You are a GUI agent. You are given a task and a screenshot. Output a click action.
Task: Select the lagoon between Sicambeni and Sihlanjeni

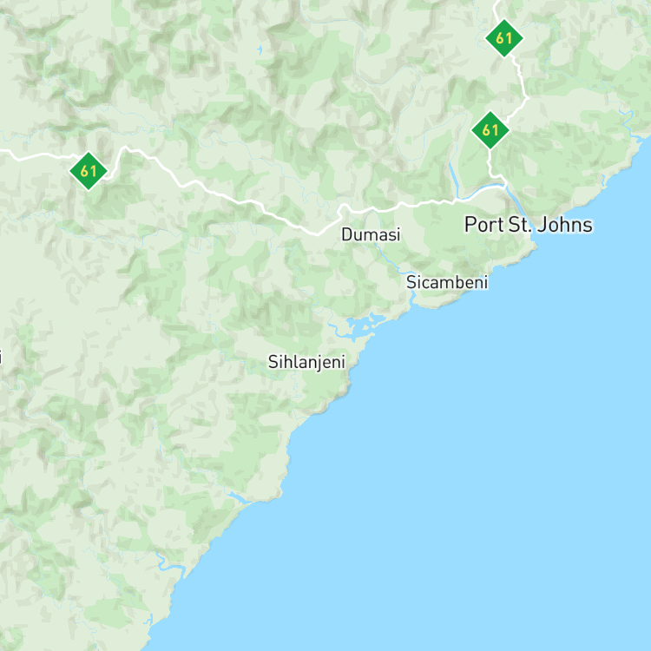(x=361, y=325)
